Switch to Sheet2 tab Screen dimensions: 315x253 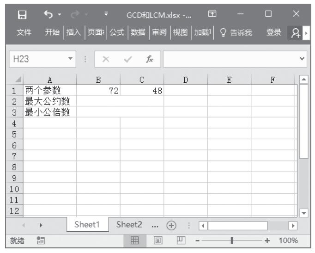(129, 225)
